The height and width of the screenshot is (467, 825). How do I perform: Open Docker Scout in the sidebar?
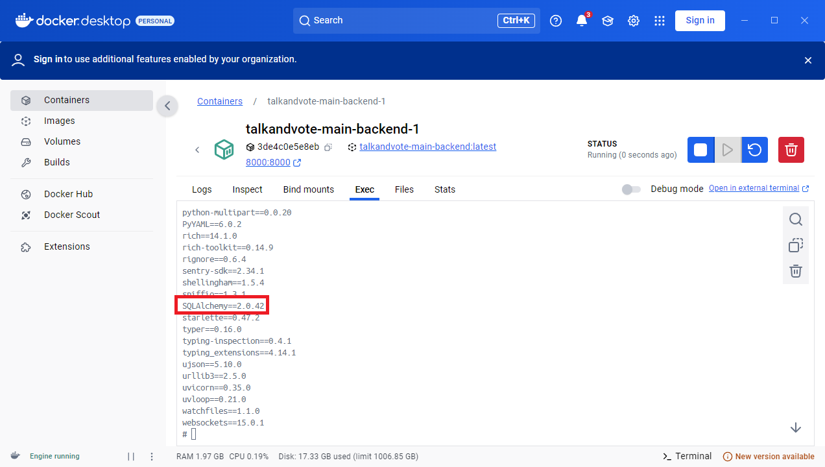tap(82, 215)
